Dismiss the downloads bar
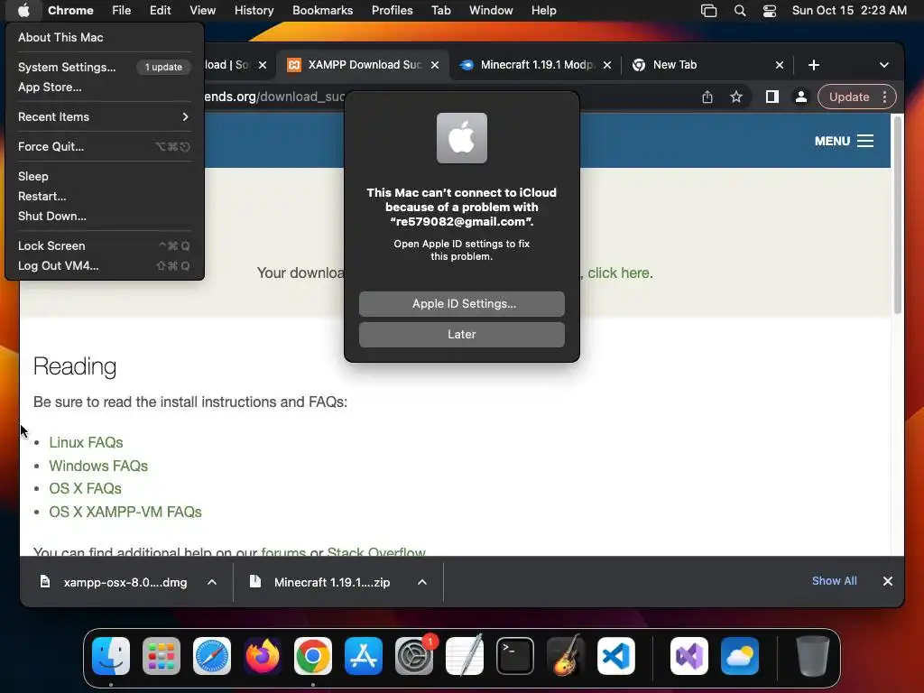 point(888,581)
